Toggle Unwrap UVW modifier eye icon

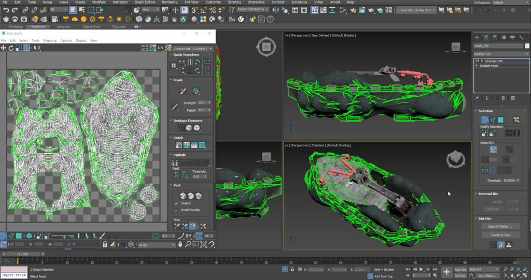point(477,61)
